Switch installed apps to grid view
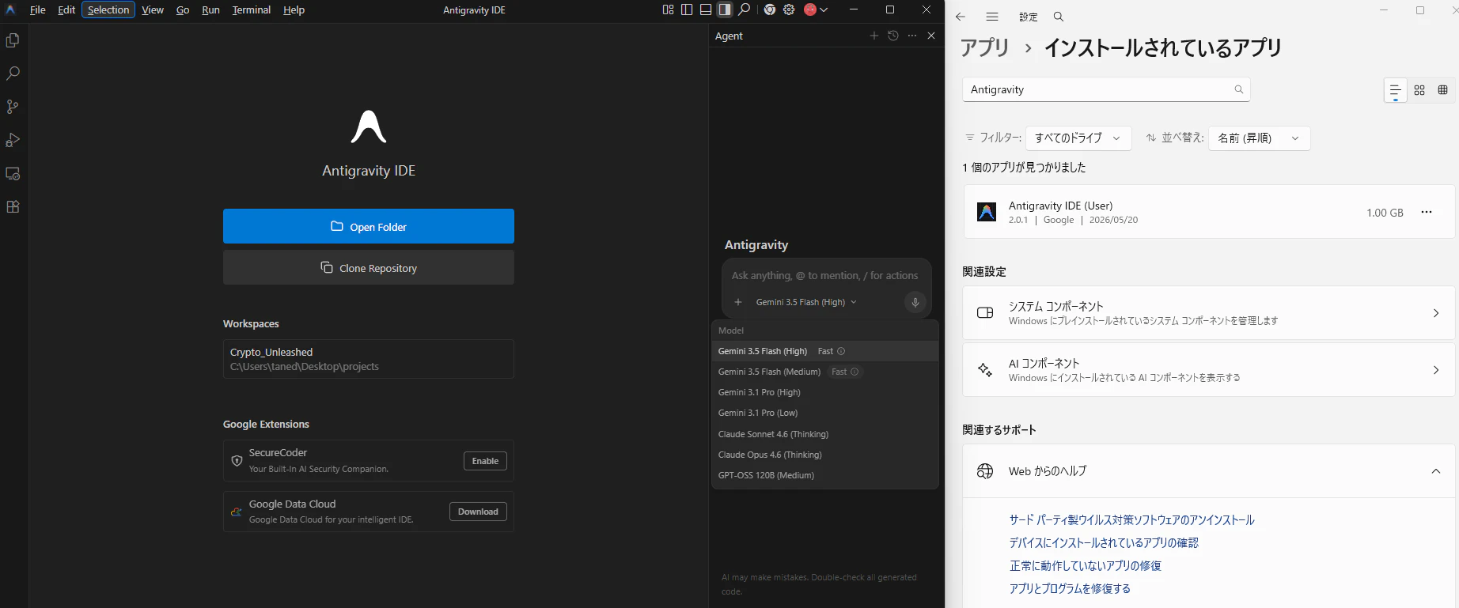Image resolution: width=1459 pixels, height=608 pixels. coord(1419,90)
